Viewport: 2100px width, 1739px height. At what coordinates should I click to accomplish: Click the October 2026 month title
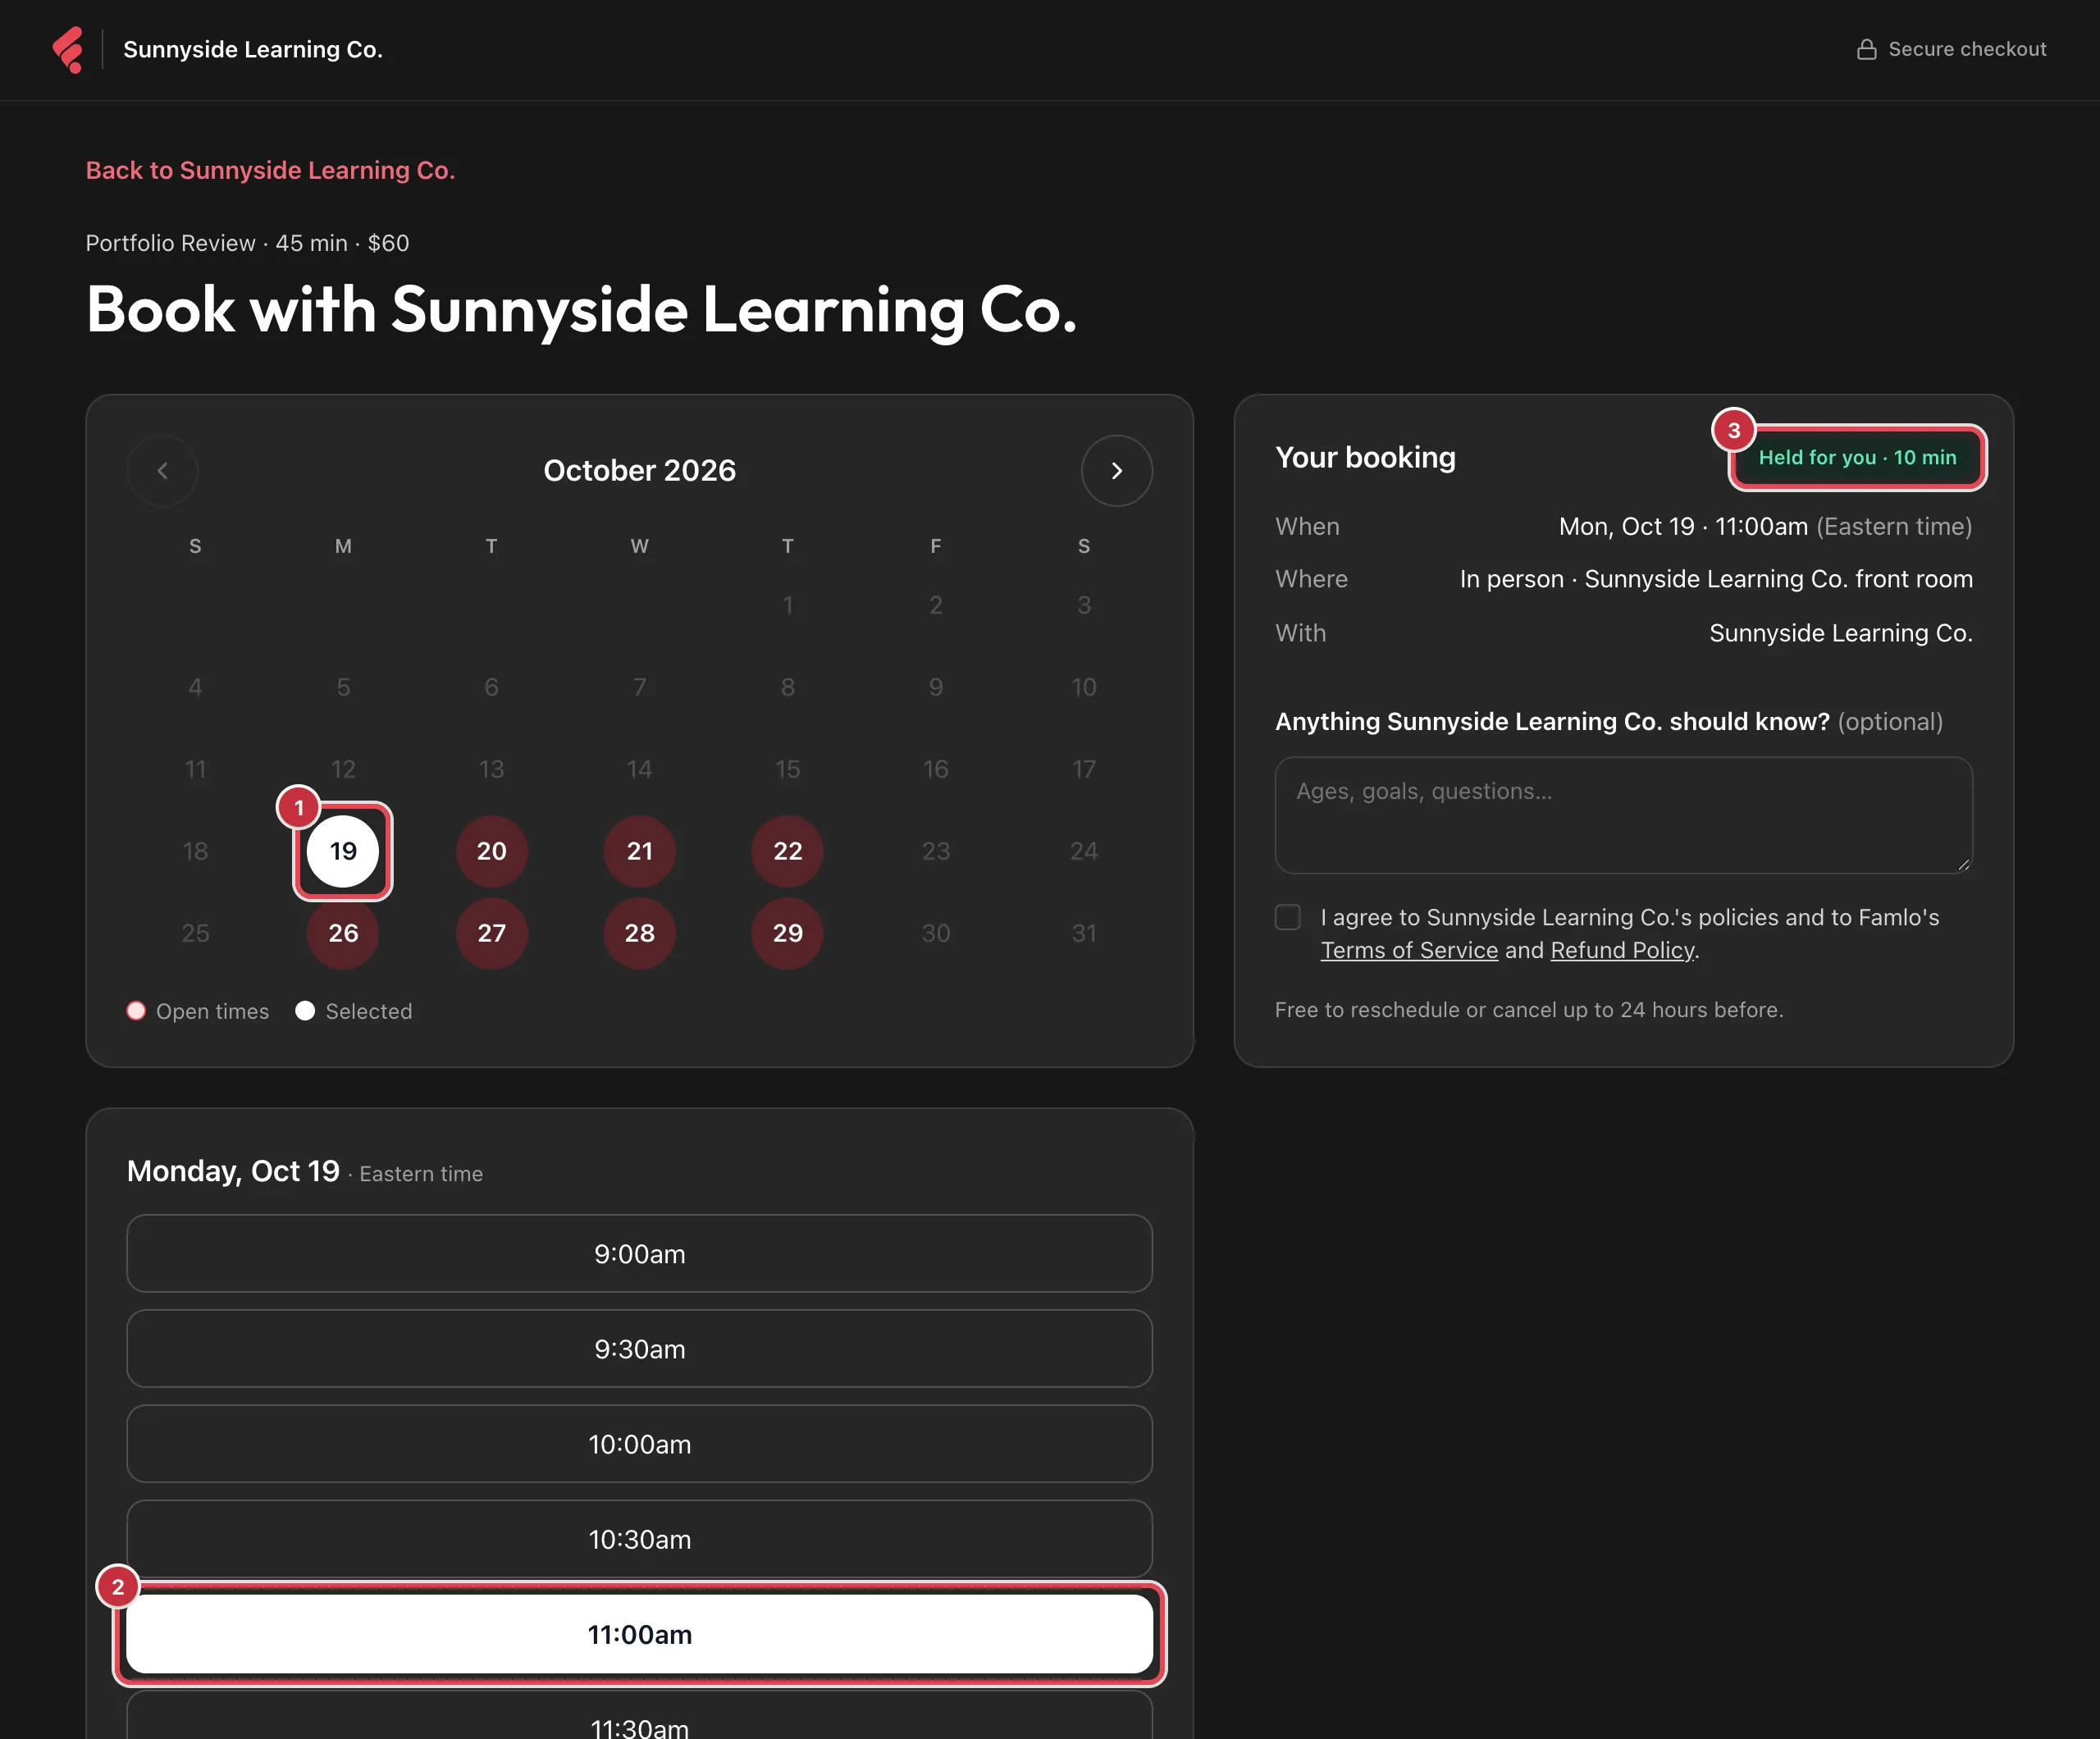[639, 471]
